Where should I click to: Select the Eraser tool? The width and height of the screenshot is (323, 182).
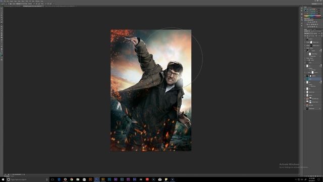(2, 31)
